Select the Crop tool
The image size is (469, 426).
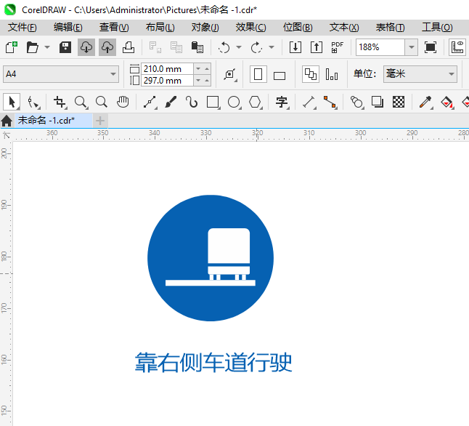[x=60, y=103]
